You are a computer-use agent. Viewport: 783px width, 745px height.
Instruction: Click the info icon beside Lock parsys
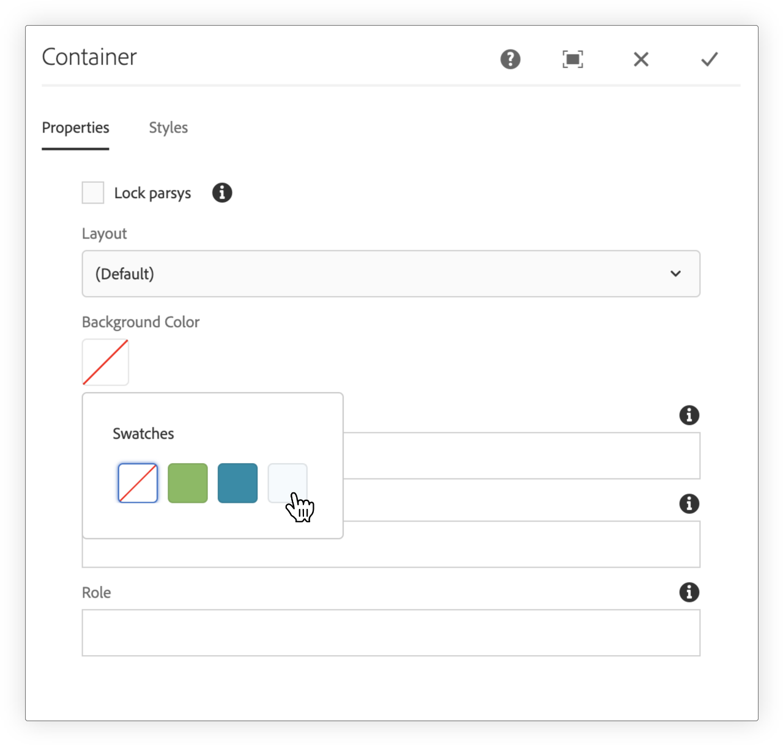[x=222, y=193]
